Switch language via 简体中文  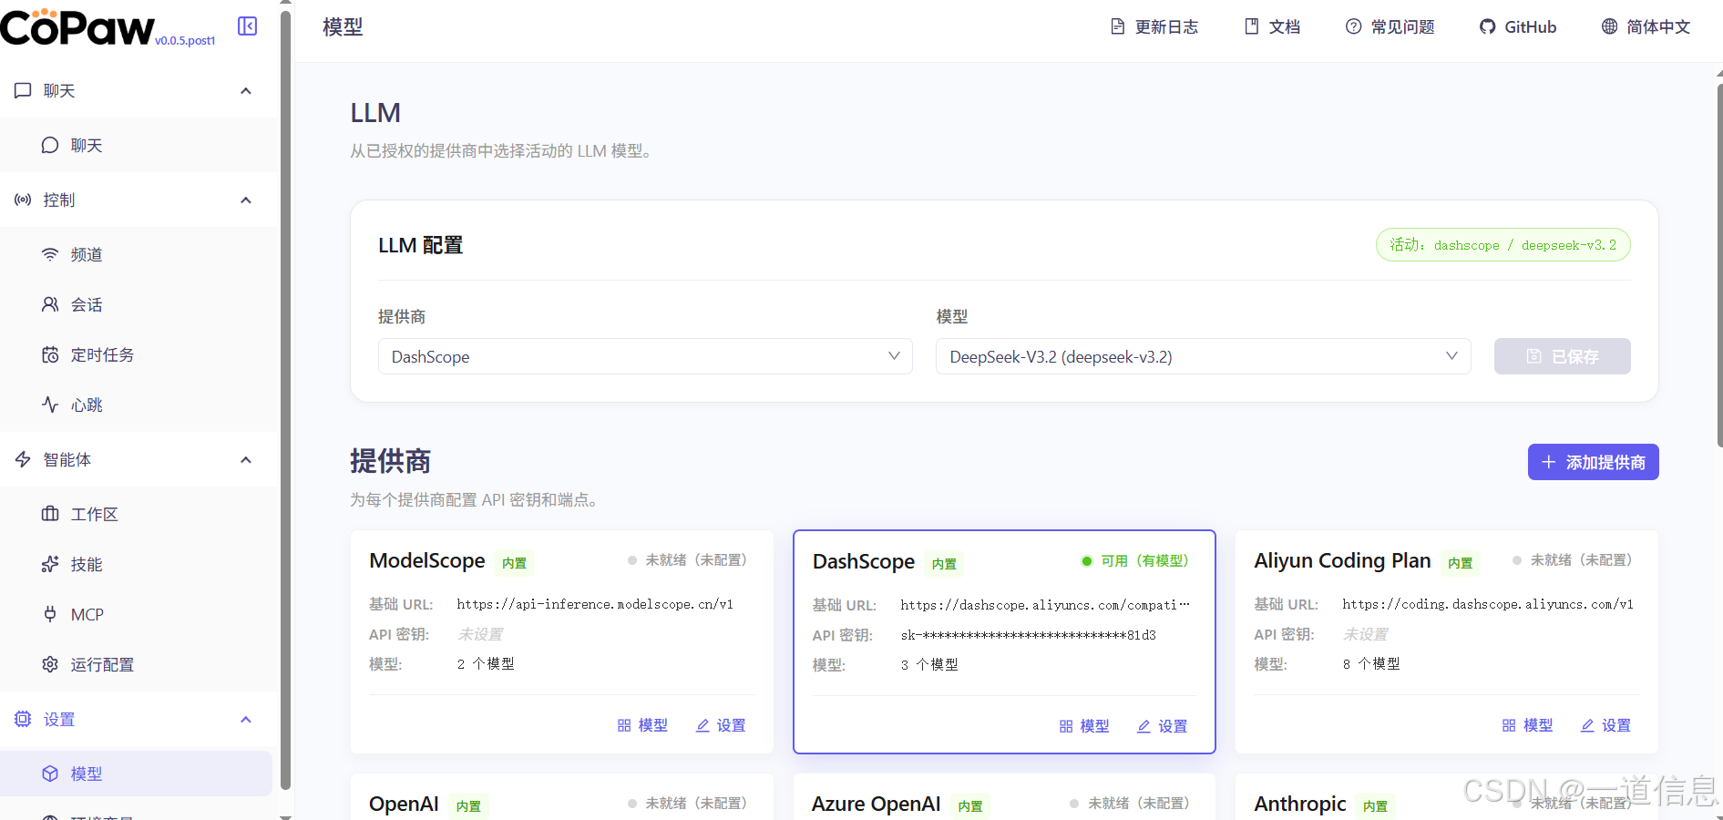(x=1646, y=26)
